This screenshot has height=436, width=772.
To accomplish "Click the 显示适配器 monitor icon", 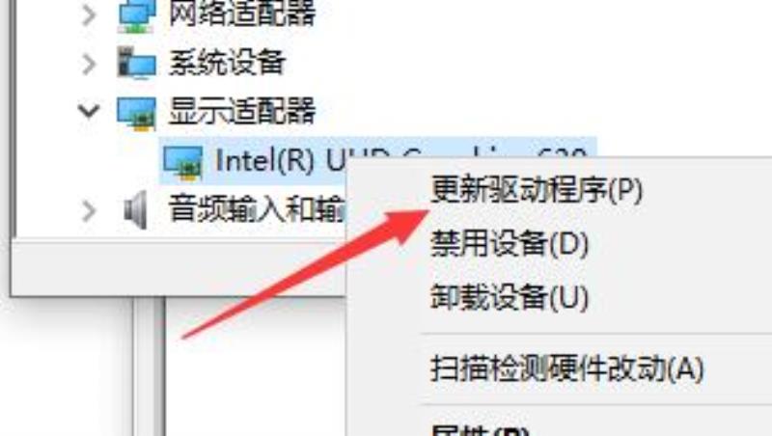I will tap(136, 113).
